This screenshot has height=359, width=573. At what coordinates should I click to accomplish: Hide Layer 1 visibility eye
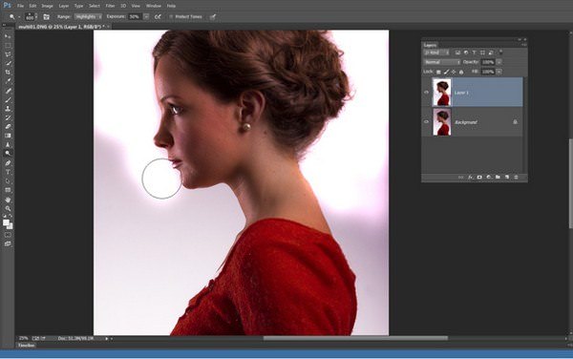(x=426, y=93)
